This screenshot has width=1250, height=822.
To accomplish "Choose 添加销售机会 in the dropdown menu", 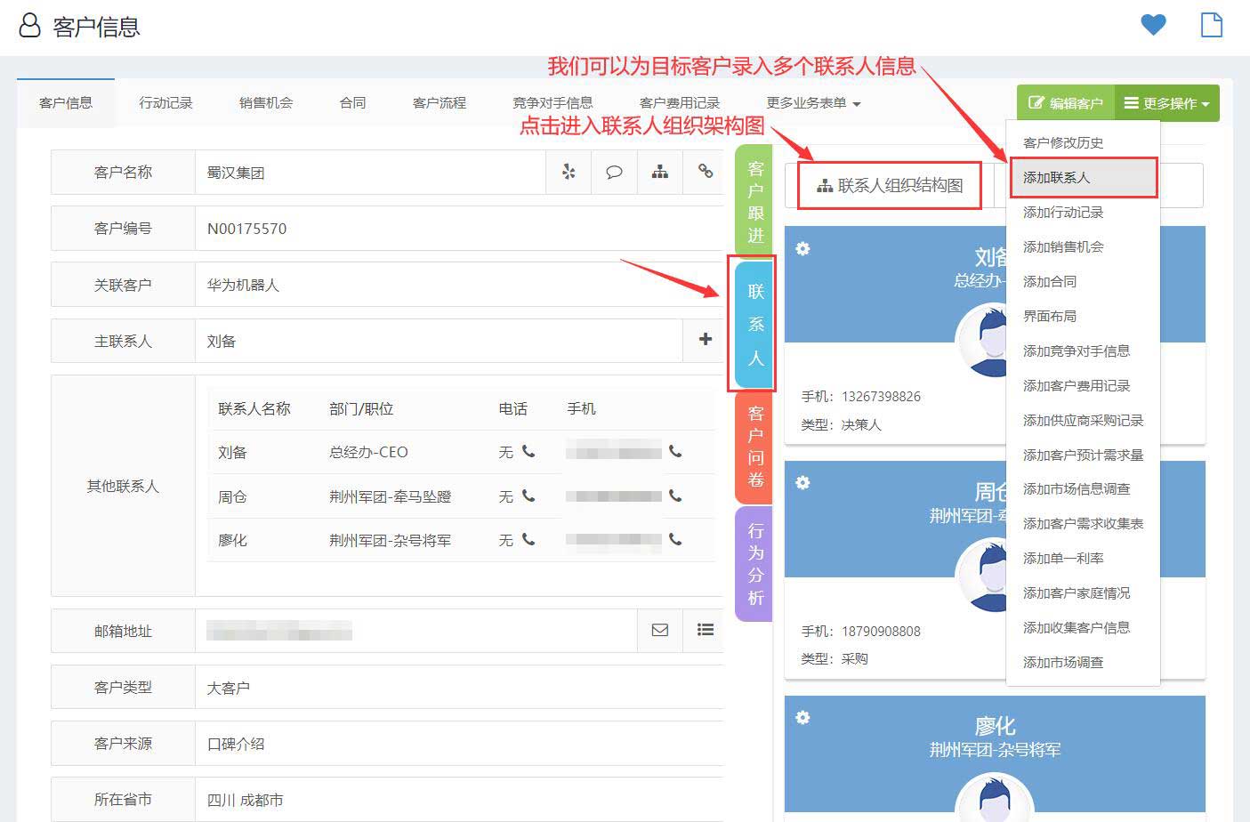I will click(x=1063, y=246).
